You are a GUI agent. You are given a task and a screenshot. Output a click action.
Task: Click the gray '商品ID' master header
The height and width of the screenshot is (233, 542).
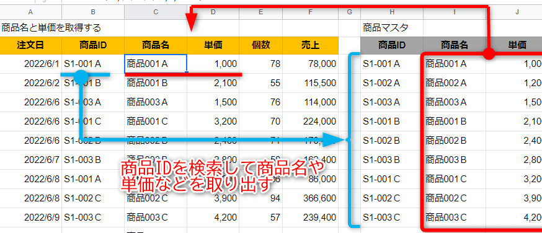pos(392,45)
